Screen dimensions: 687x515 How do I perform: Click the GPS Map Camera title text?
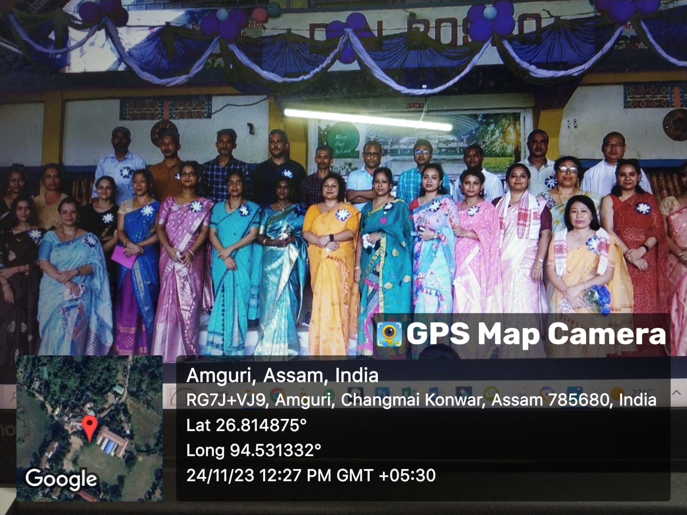click(x=536, y=334)
